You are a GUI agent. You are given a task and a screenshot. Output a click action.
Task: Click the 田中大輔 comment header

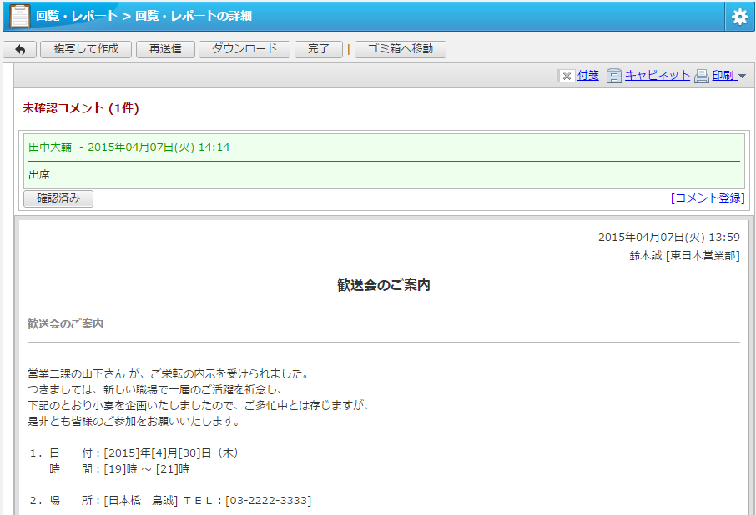click(50, 147)
